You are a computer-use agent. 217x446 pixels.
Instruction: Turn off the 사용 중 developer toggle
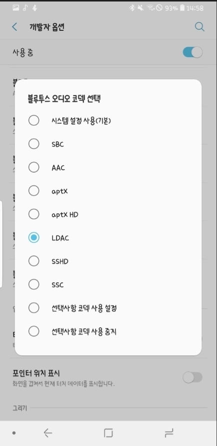tap(193, 52)
